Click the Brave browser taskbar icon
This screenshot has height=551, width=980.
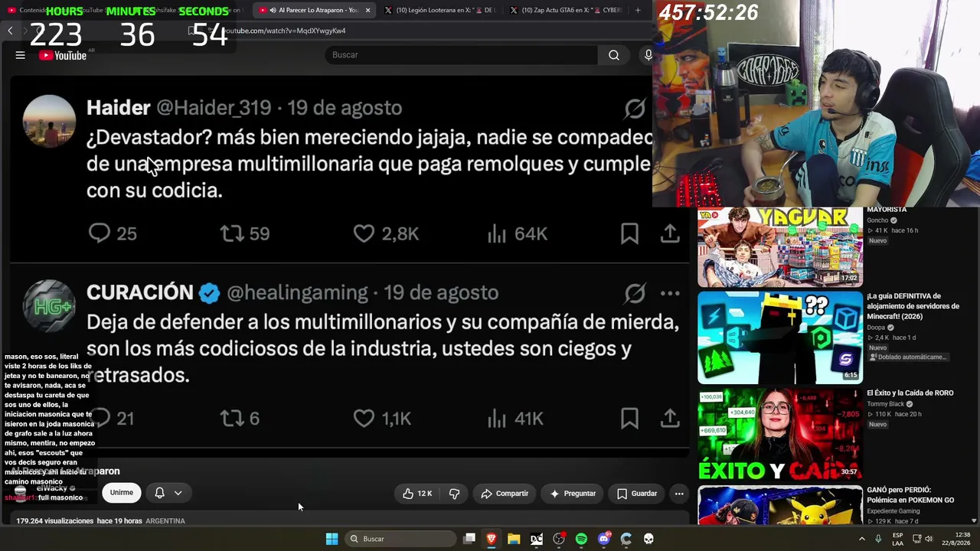(x=492, y=539)
